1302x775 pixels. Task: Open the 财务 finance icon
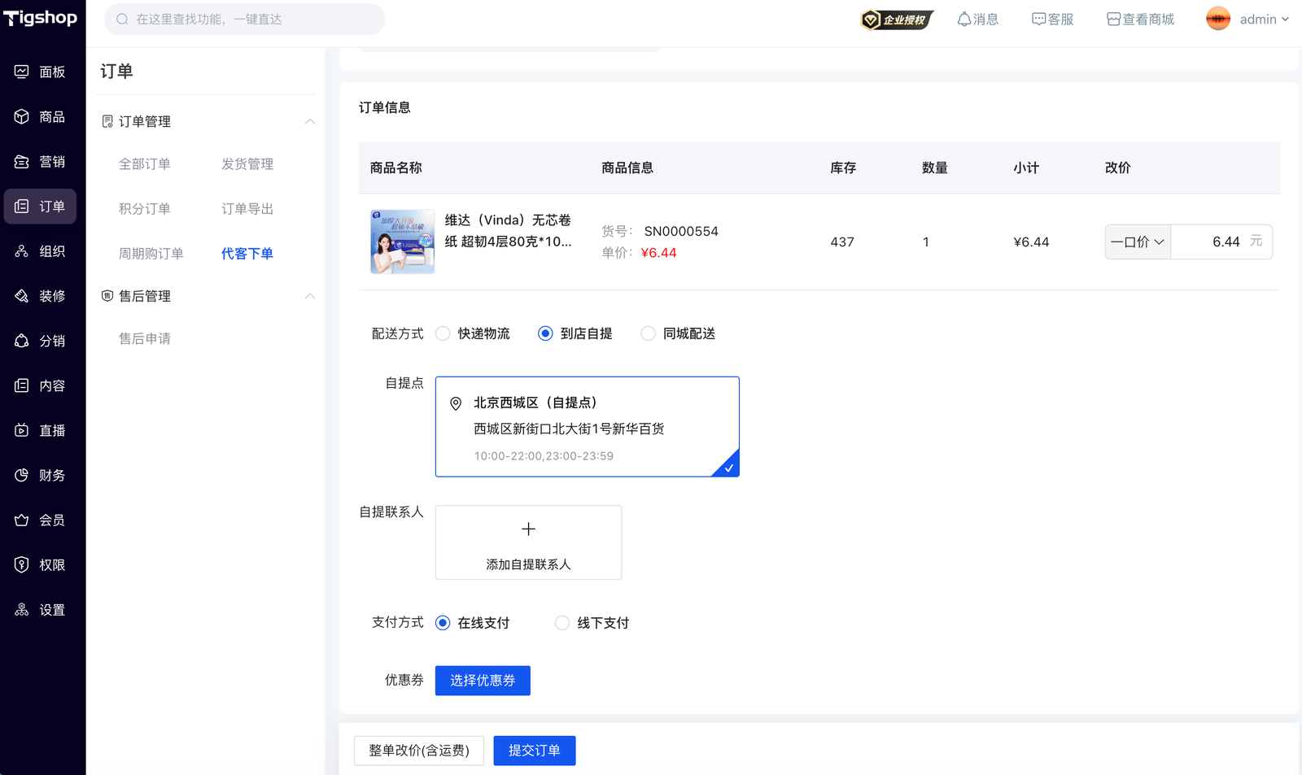pos(22,475)
